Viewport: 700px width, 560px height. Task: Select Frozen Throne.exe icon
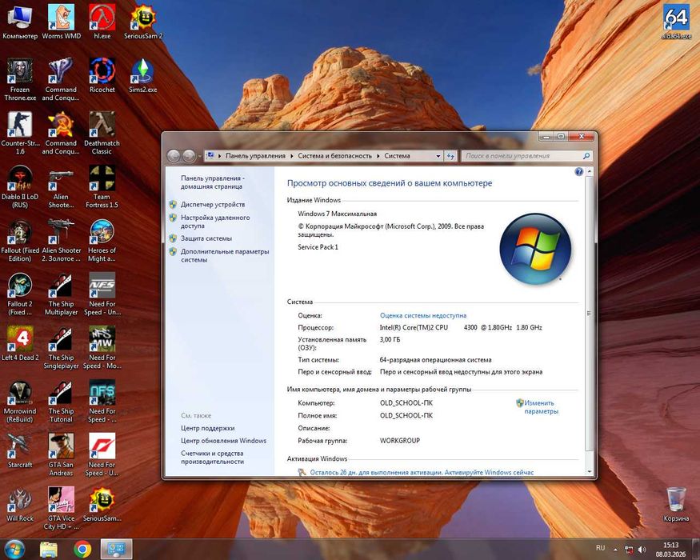coord(20,79)
